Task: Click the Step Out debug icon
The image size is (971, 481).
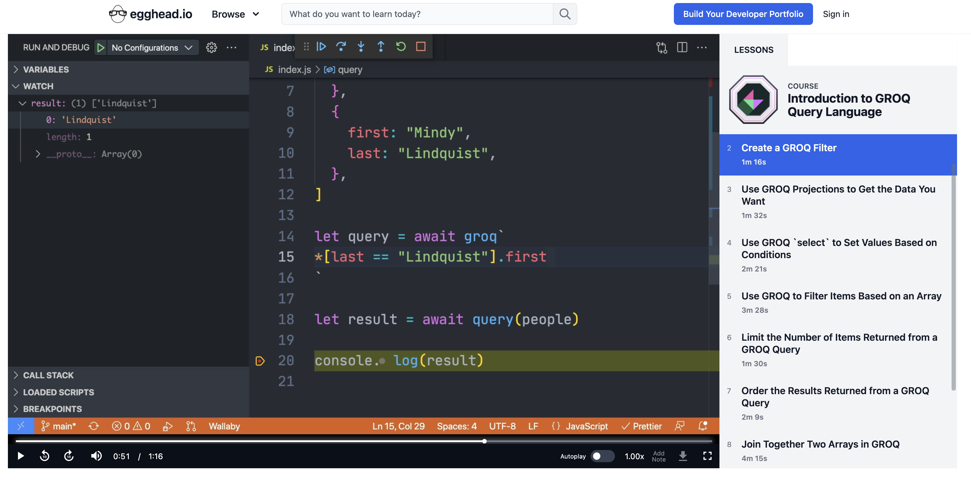Action: [381, 46]
